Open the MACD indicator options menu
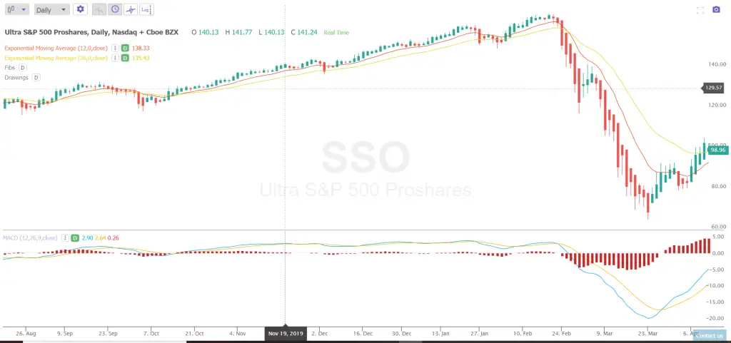This screenshot has height=343, width=731. [65, 238]
